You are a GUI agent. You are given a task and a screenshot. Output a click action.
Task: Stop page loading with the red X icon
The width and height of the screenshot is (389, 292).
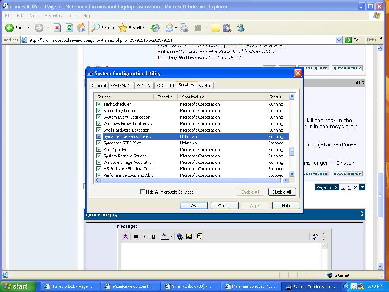(x=57, y=28)
